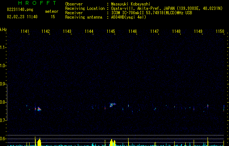Click time axis label 1141
Image resolution: width=229 pixels, height=146 pixels.
(25, 31)
